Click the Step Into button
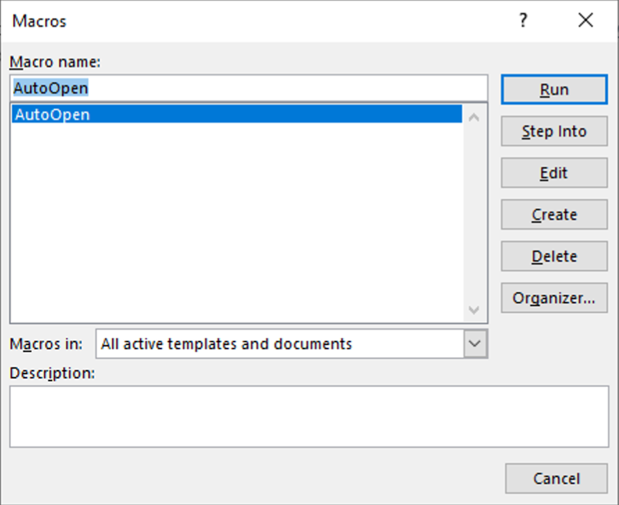619x505 pixels. coord(554,131)
